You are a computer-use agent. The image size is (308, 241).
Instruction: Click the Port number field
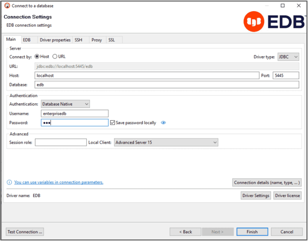(x=286, y=76)
